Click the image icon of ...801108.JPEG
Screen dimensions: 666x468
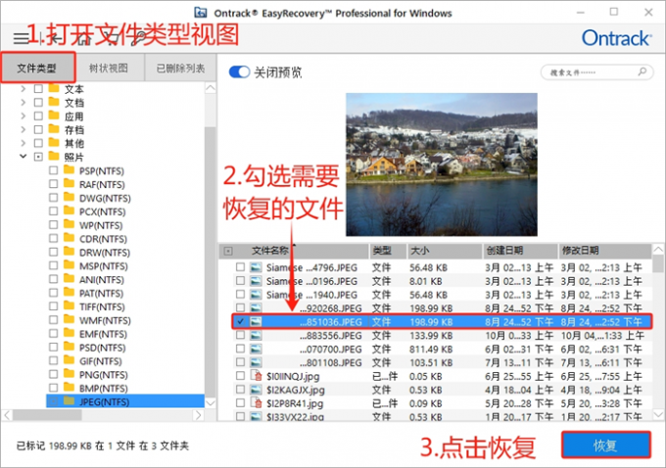pyautogui.click(x=256, y=362)
